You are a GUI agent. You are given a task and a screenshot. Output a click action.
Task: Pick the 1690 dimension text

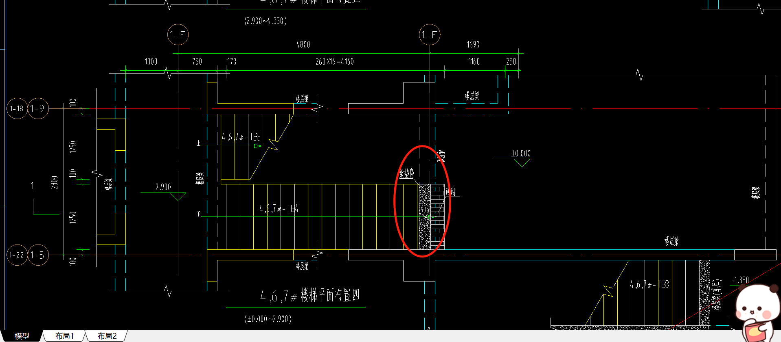(473, 44)
